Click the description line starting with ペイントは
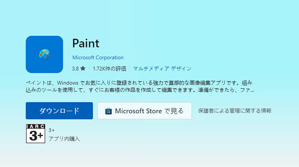This screenshot has height=167, width=299. point(139,83)
